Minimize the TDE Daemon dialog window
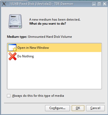 (x=94, y=4)
